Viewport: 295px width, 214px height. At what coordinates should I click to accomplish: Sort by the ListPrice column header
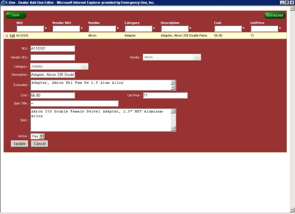click(257, 23)
